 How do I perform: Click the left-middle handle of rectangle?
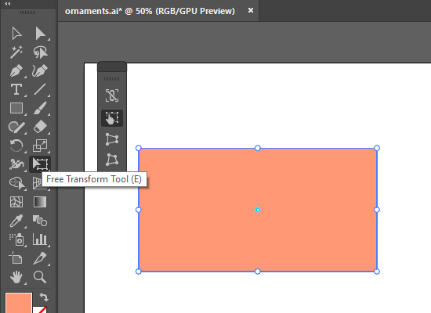(x=139, y=210)
